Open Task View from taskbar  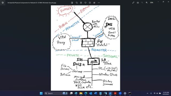point(71,93)
